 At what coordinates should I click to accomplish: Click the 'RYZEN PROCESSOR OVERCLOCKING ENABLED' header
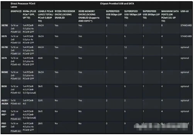pos(65,14)
